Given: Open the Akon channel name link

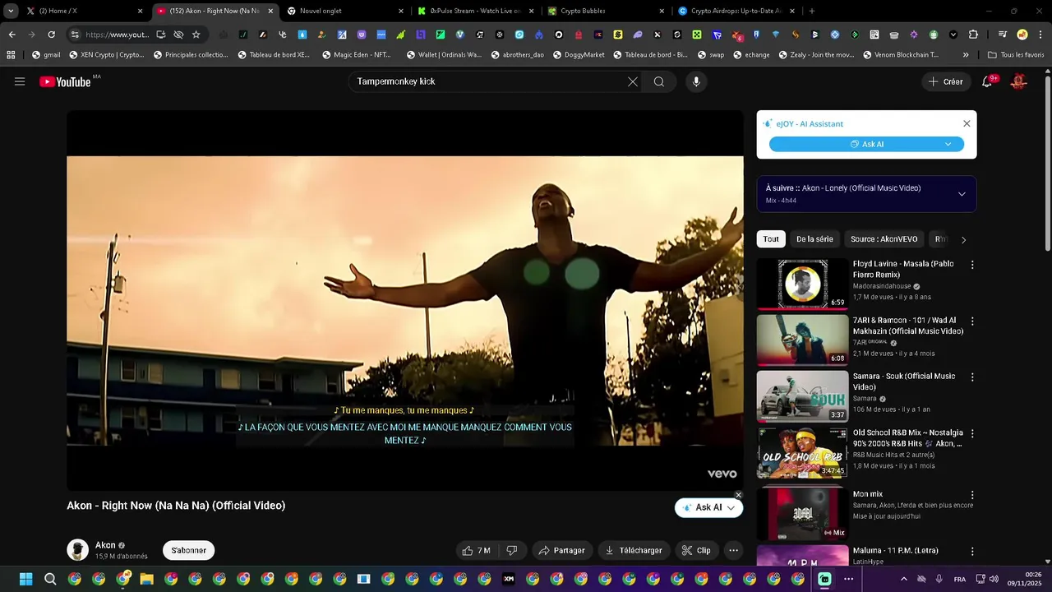Looking at the screenshot, I should (105, 545).
